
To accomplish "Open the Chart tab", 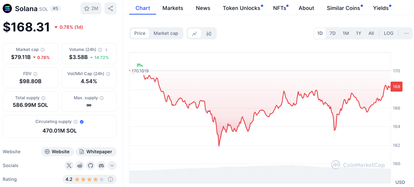I will tap(143, 8).
